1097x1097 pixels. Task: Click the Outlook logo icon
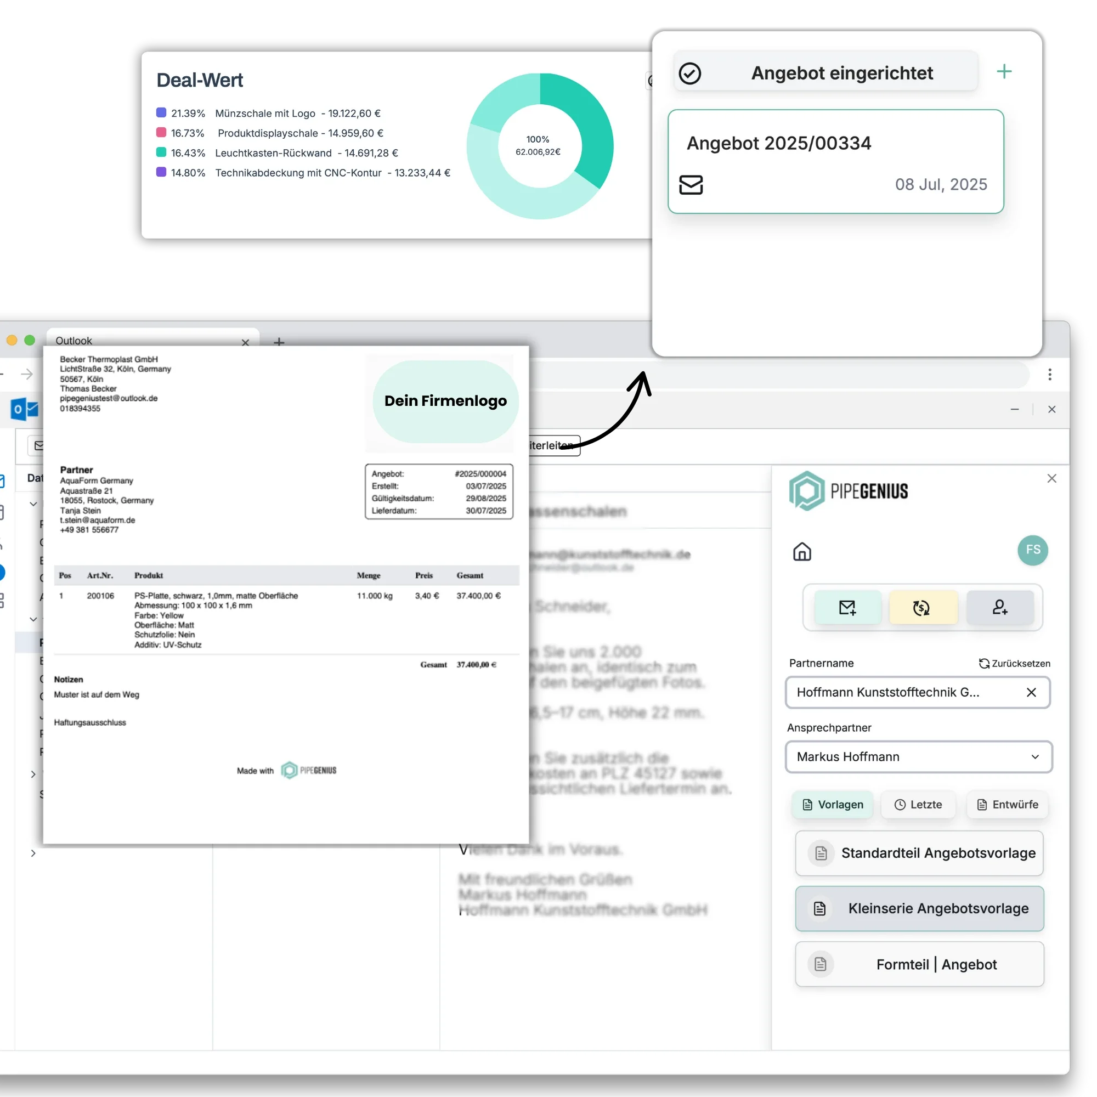tap(24, 409)
